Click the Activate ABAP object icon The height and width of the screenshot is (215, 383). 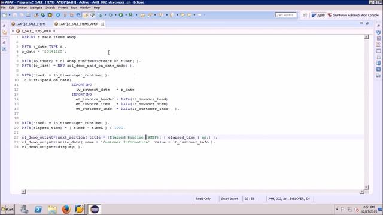pyautogui.click(x=50, y=15)
